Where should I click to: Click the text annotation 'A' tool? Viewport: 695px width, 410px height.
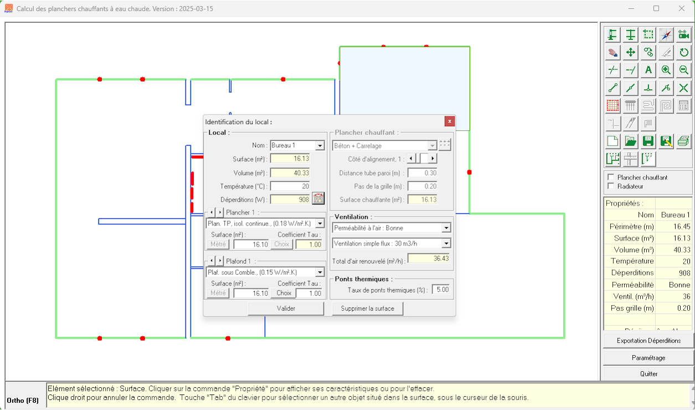click(648, 70)
